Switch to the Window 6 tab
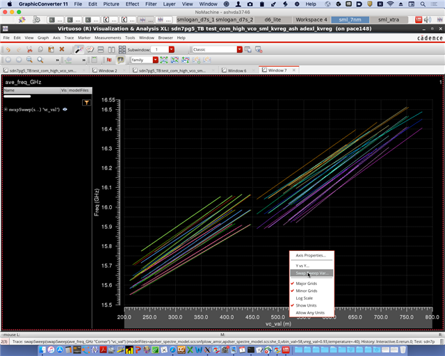Image resolution: width=445 pixels, height=356 pixels. point(236,71)
